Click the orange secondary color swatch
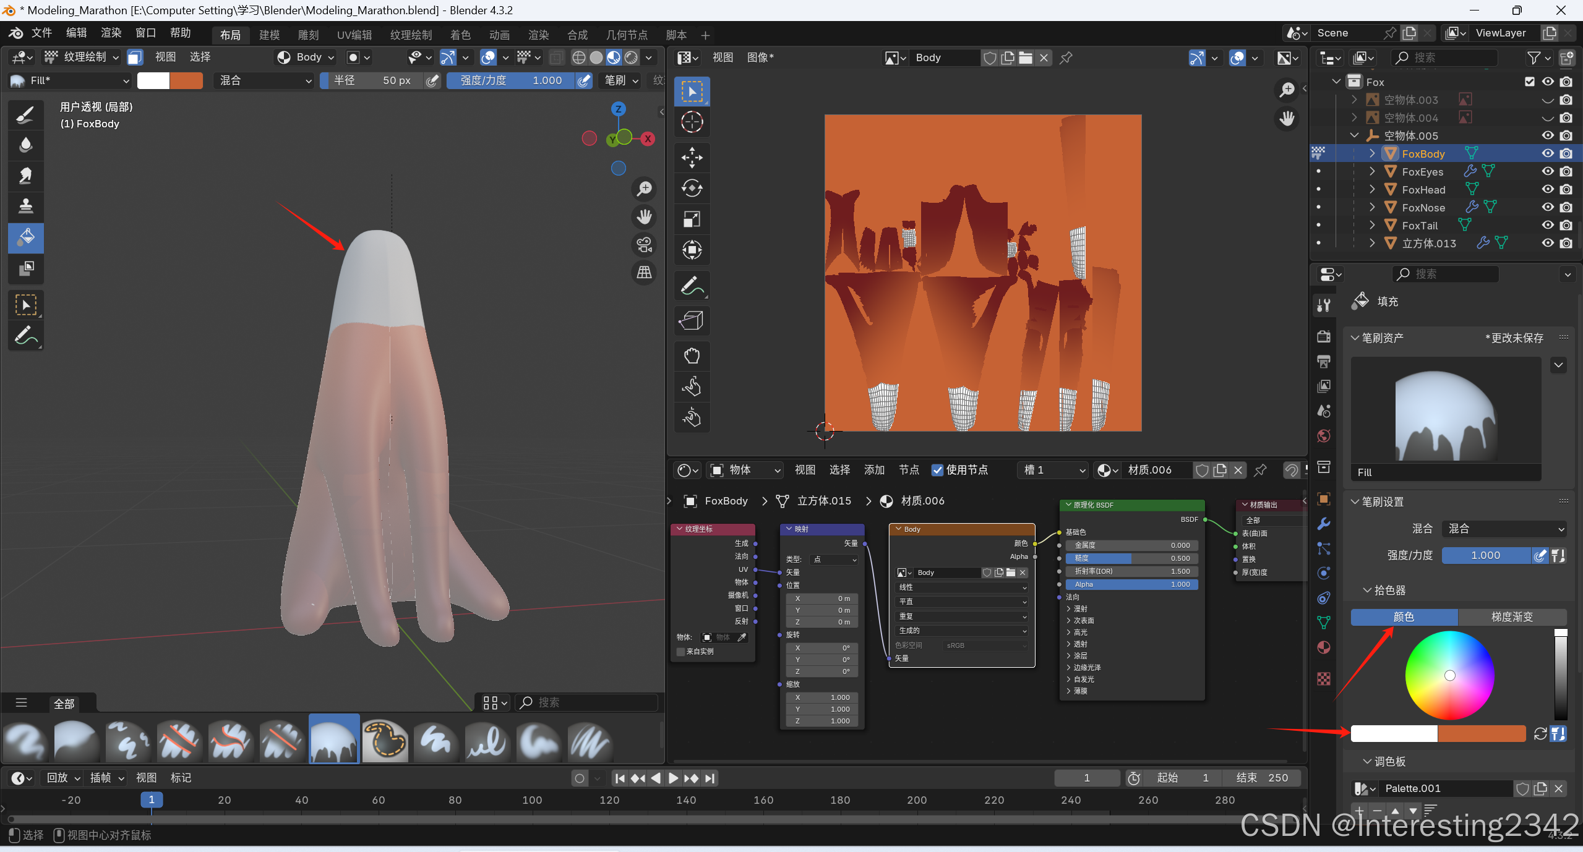The image size is (1583, 852). [x=1482, y=733]
